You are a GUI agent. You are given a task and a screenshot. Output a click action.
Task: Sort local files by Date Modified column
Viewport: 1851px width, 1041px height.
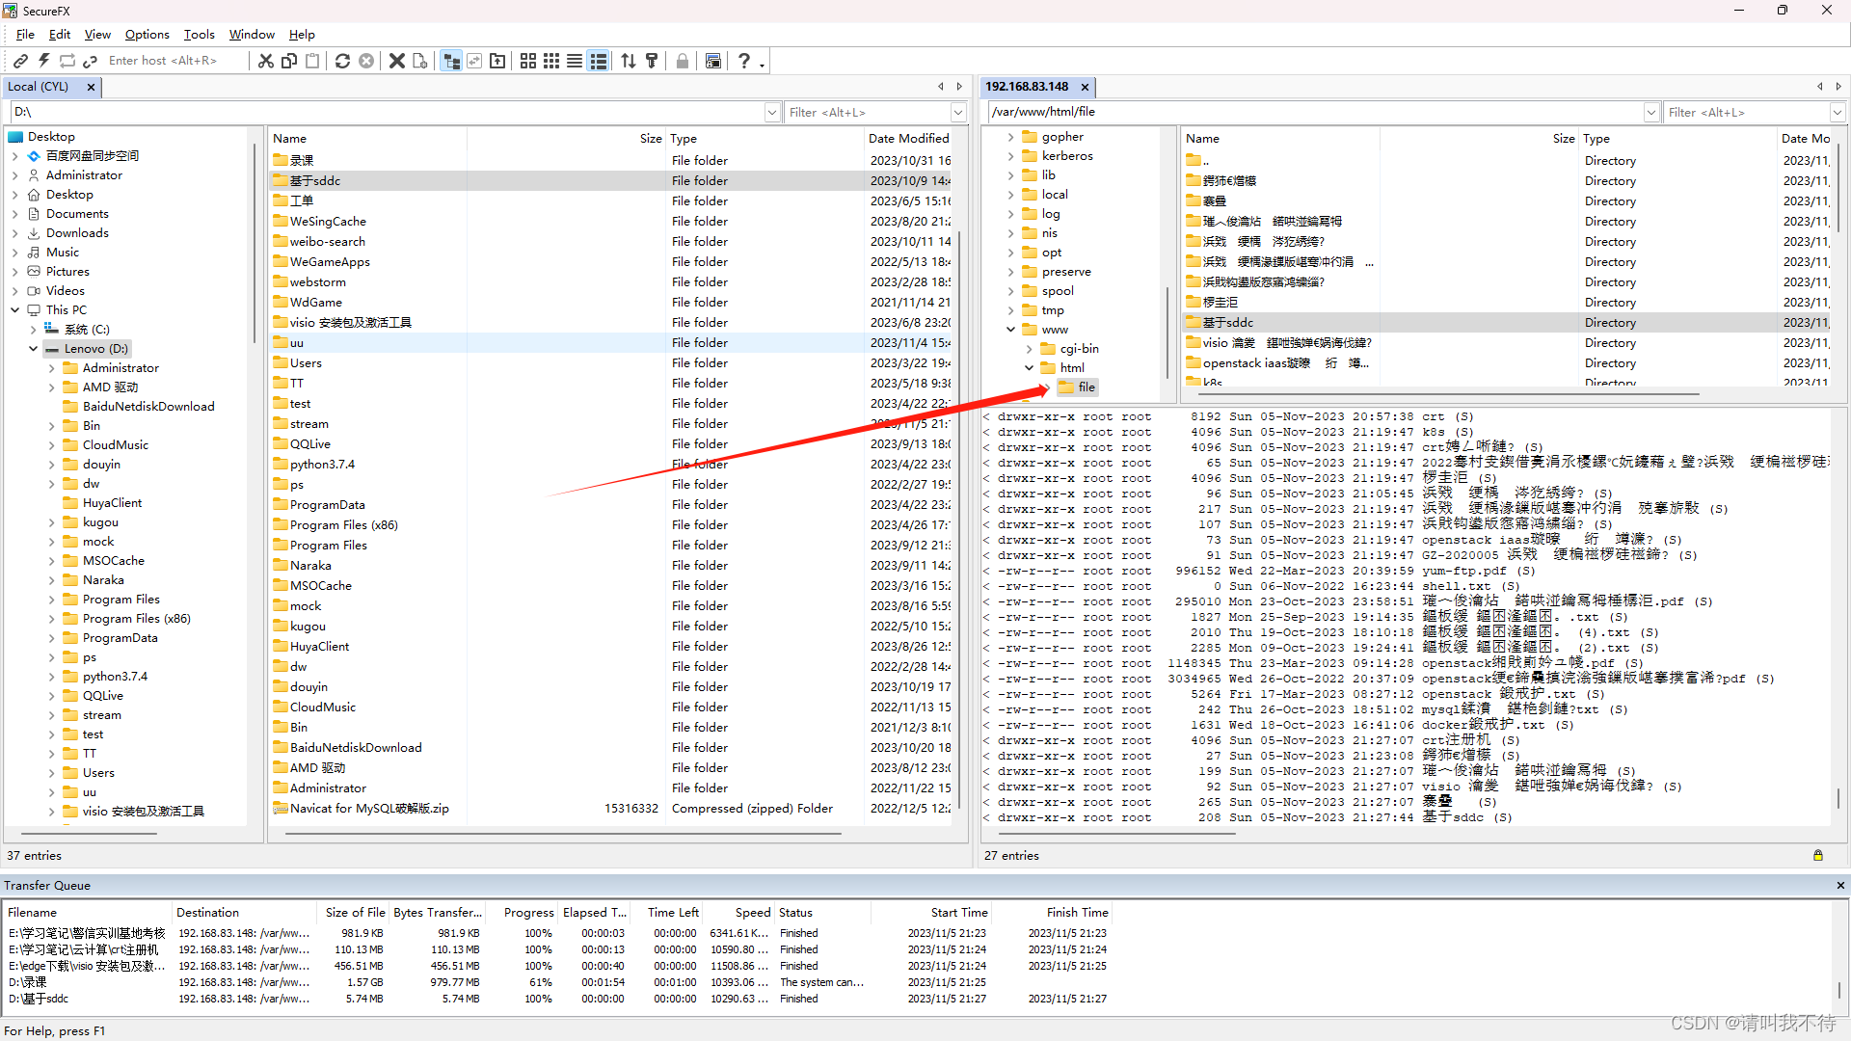[x=908, y=139]
